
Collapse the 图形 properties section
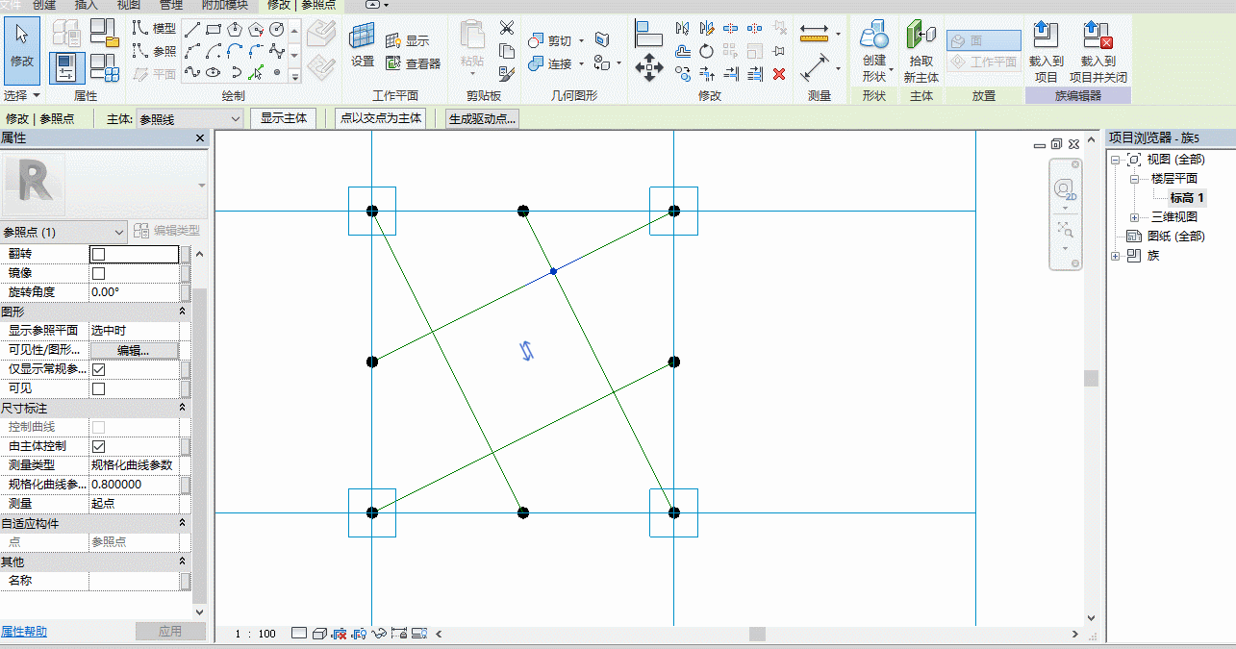tap(183, 312)
